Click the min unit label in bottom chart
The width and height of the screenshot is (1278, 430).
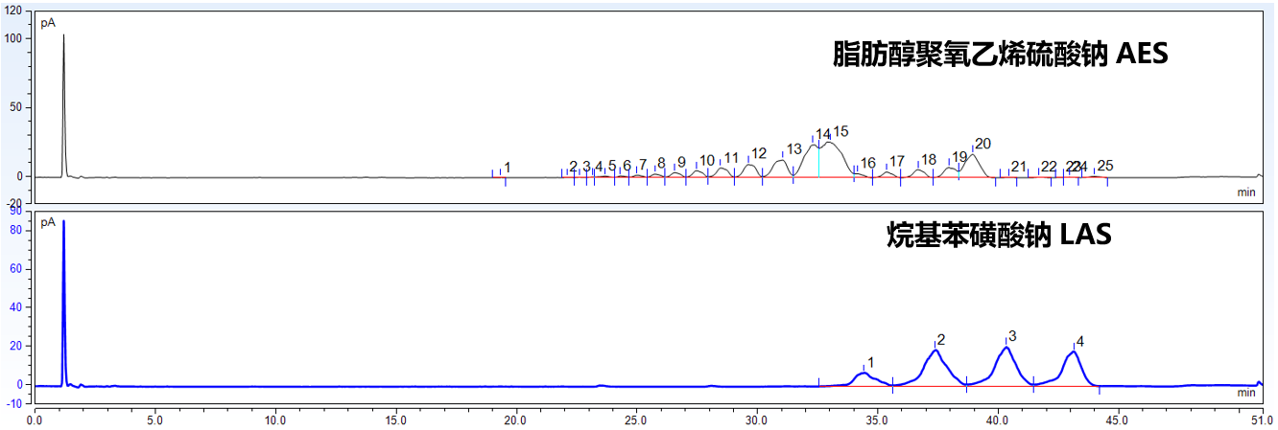pyautogui.click(x=1245, y=393)
